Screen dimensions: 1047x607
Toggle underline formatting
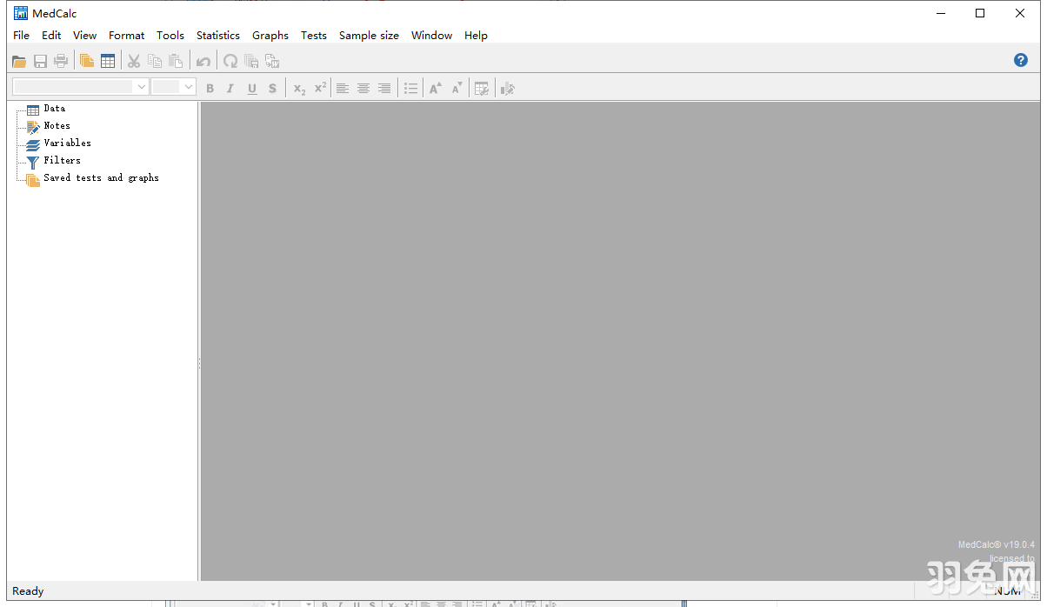coord(252,88)
